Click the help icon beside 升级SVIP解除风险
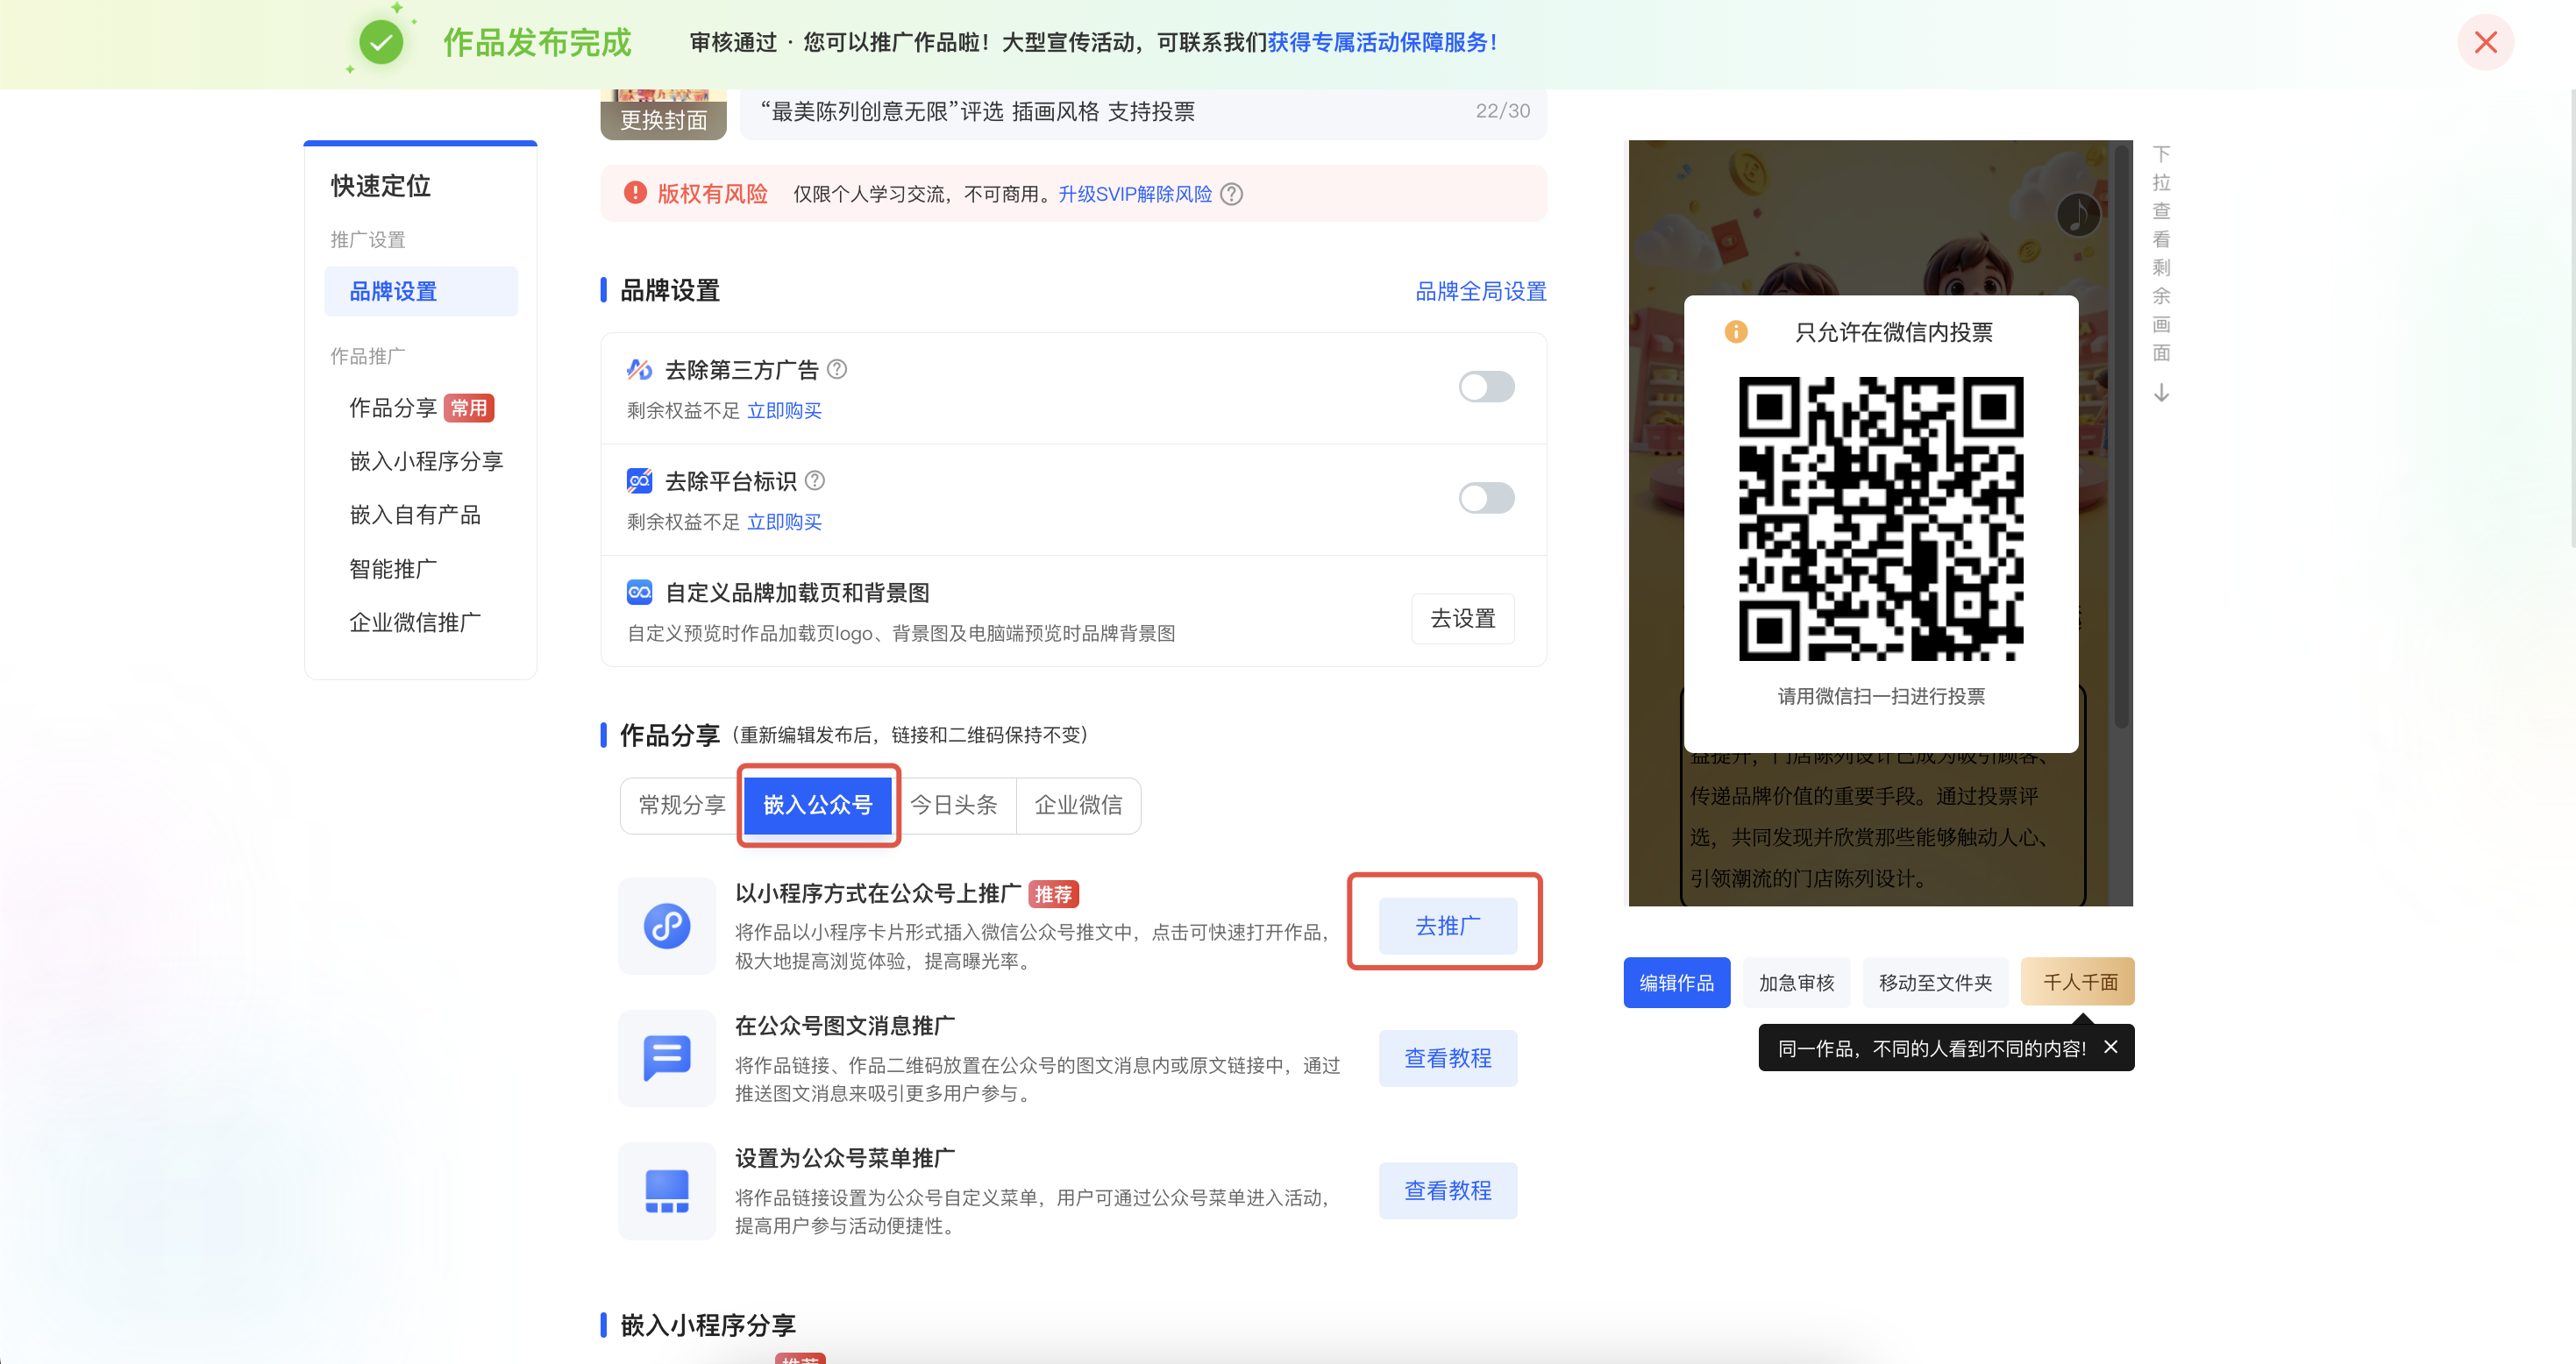 point(1232,194)
